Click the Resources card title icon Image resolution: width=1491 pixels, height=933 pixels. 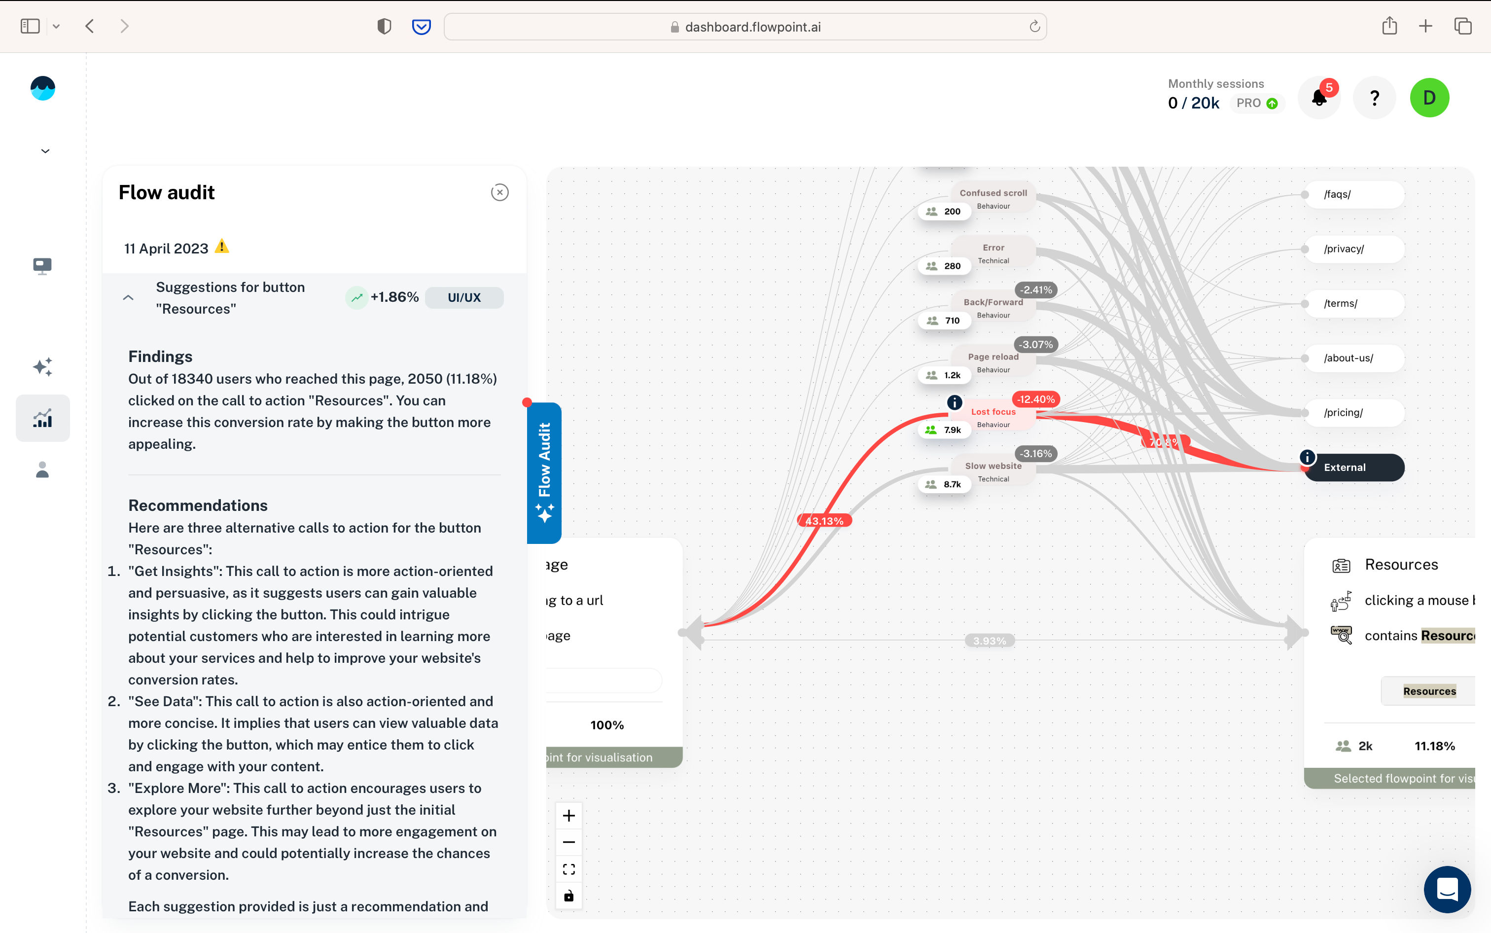click(1341, 565)
